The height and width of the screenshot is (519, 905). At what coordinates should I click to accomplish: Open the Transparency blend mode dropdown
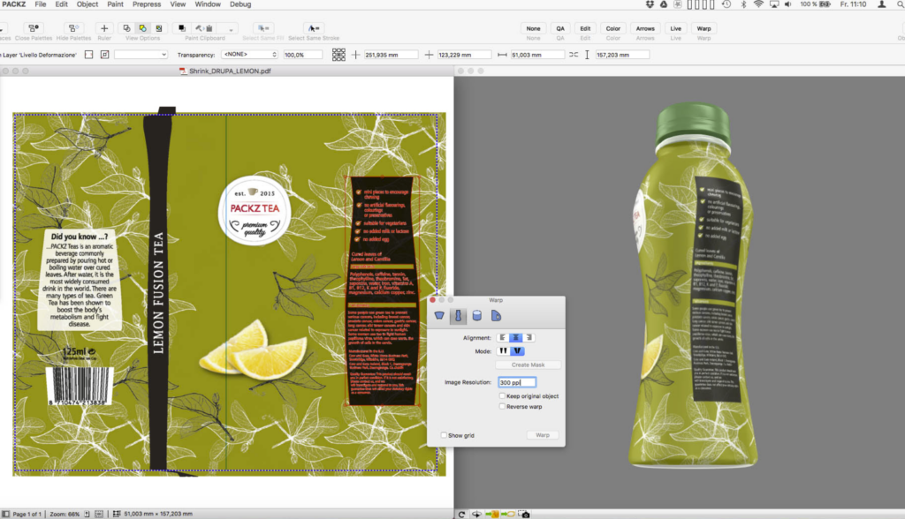tap(234, 55)
